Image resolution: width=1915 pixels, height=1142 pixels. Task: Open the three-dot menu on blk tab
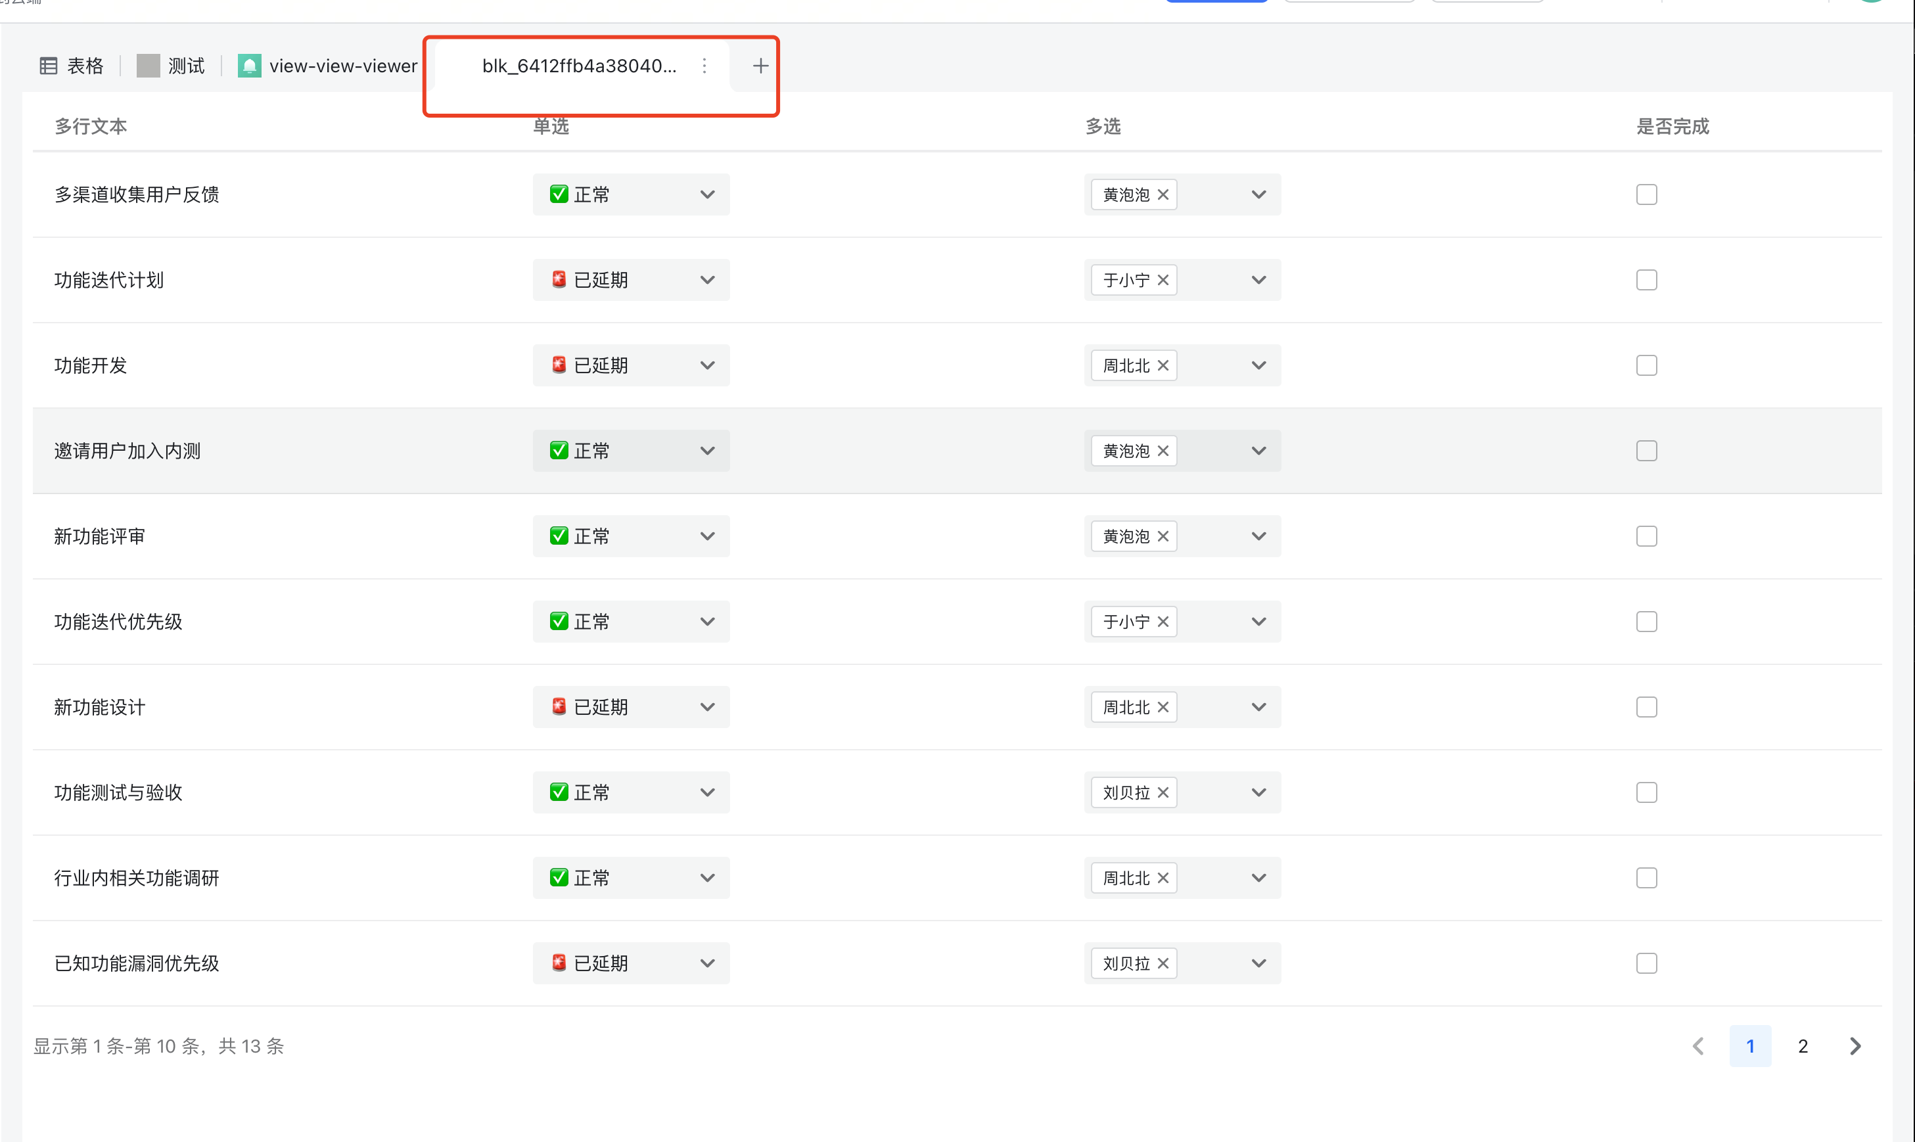pyautogui.click(x=704, y=66)
